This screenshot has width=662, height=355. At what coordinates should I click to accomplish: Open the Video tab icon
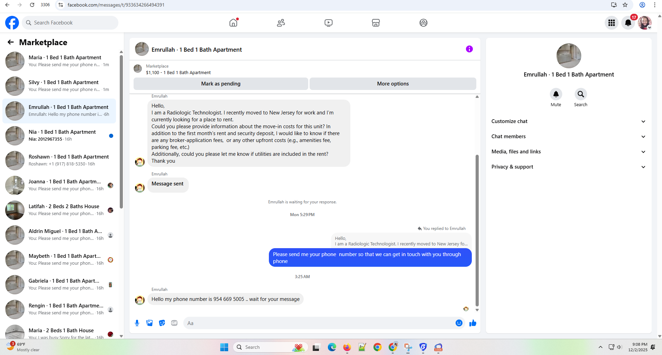(329, 23)
